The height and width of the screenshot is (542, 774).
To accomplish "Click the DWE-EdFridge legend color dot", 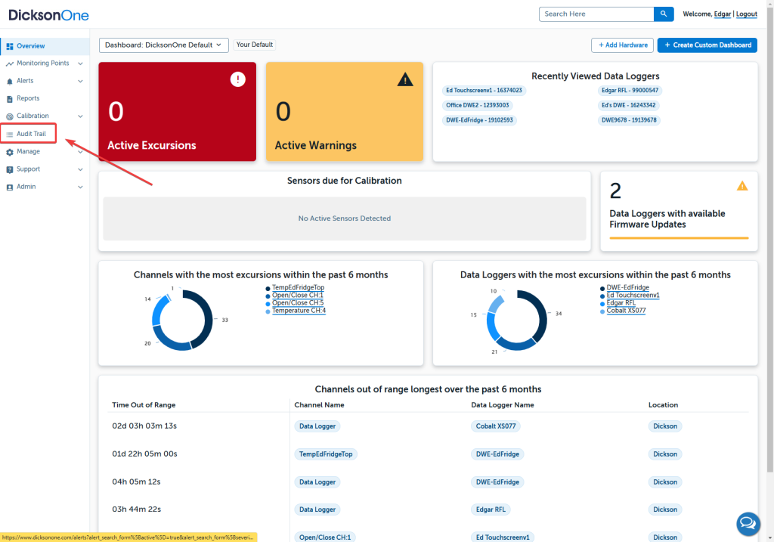I will (603, 288).
